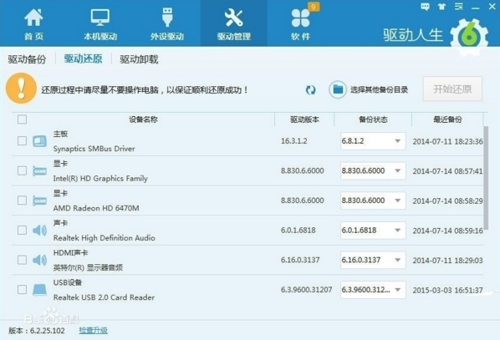Viewport: 500px width, 340px height.
Task: Click speaker icon for HDMI声卡 row
Action: pos(39,260)
